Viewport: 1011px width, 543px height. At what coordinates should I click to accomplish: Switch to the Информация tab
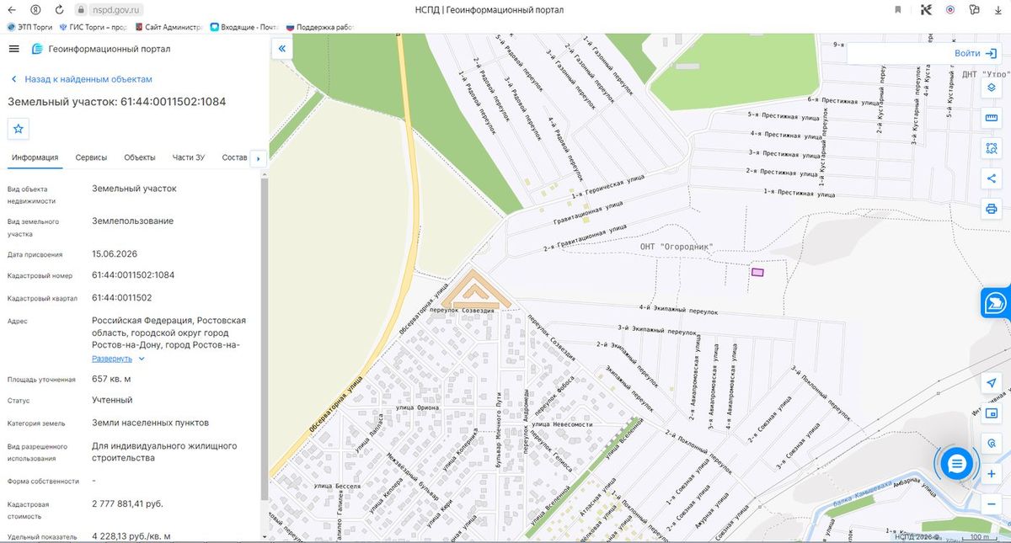(x=35, y=157)
